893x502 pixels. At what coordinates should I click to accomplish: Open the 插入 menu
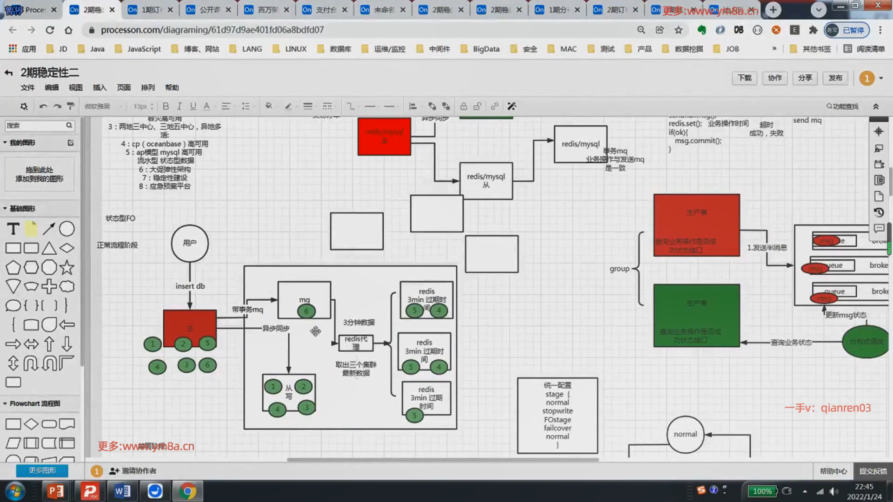click(100, 87)
